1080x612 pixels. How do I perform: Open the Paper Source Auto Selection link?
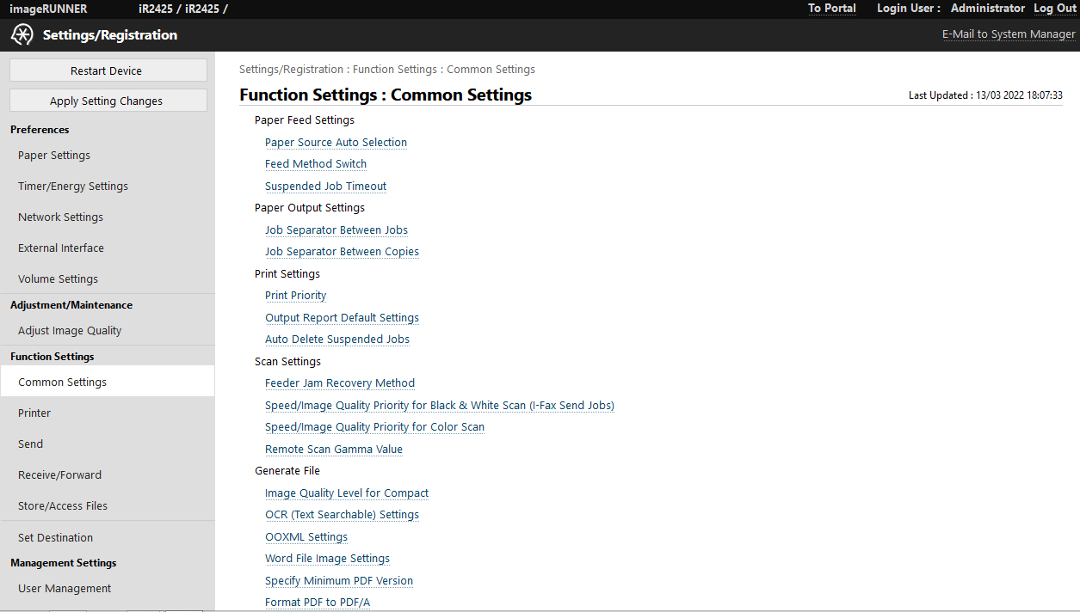(x=336, y=143)
